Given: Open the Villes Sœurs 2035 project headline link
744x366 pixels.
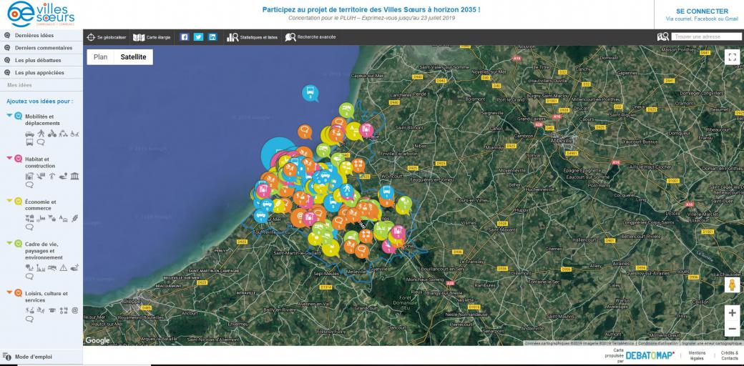Looking at the screenshot, I should click(371, 9).
